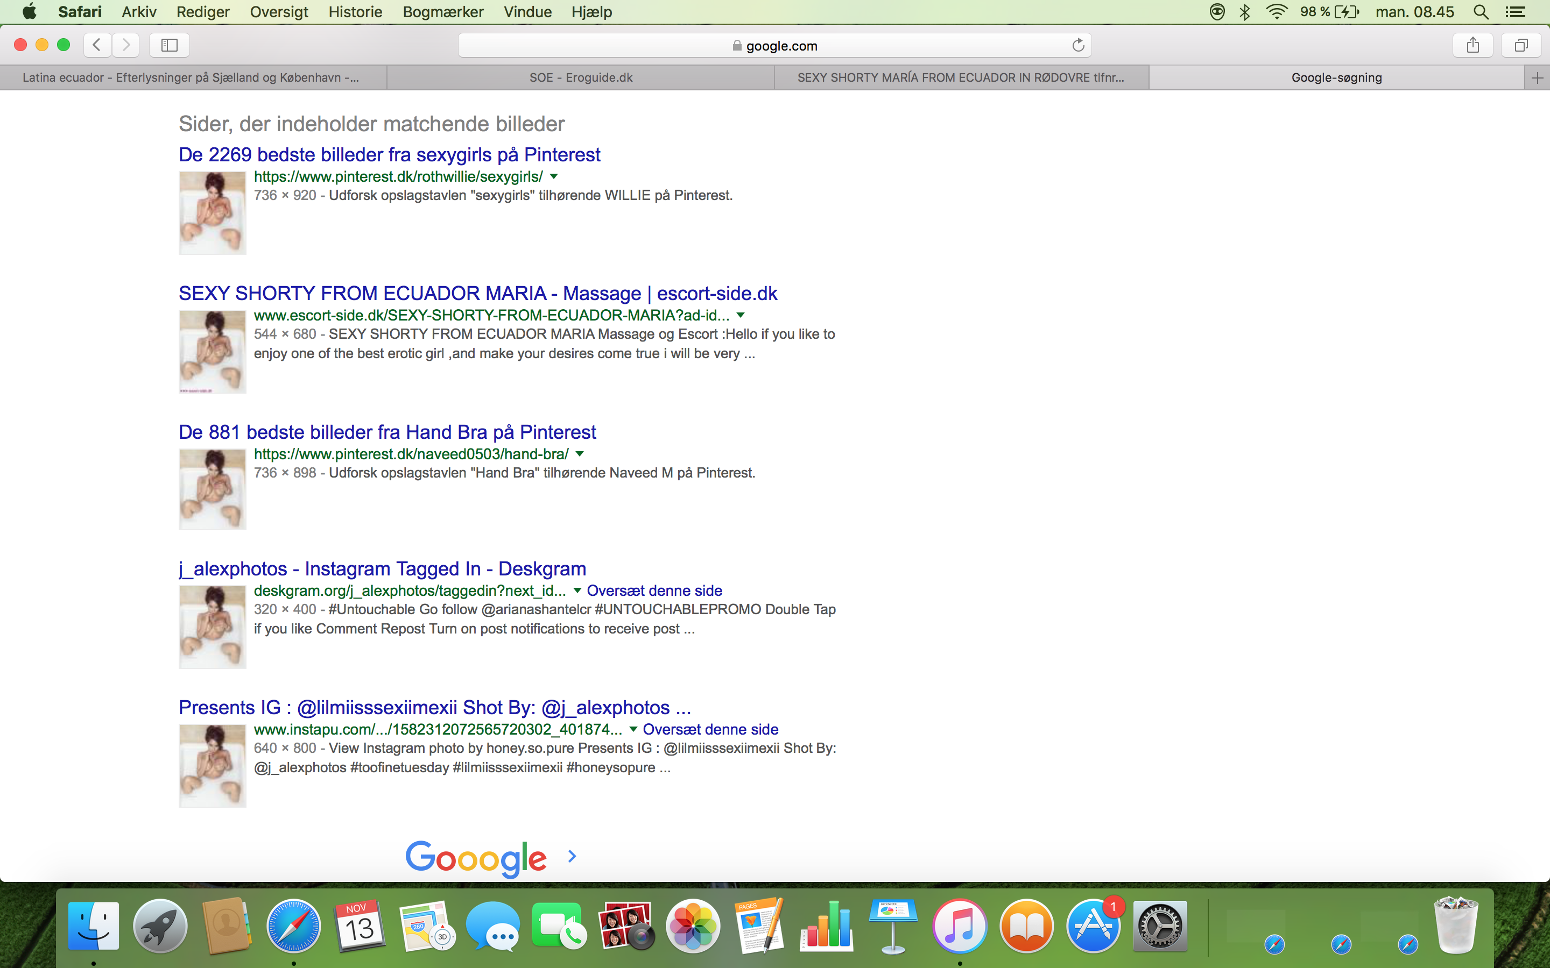The height and width of the screenshot is (968, 1550).
Task: Open Keynote from the Dock
Action: [x=893, y=926]
